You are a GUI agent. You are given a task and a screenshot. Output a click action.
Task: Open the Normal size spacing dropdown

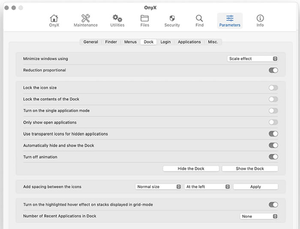(x=158, y=187)
